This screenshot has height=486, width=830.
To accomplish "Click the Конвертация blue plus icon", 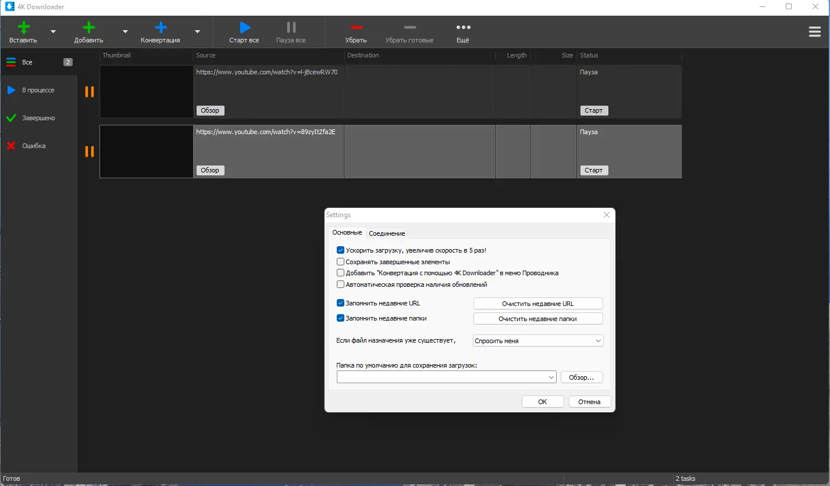I will (x=161, y=27).
